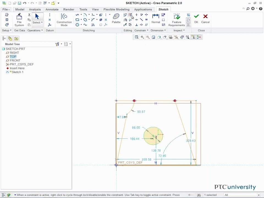
Task: Choose the Arc sketch tool
Action: tap(85, 15)
